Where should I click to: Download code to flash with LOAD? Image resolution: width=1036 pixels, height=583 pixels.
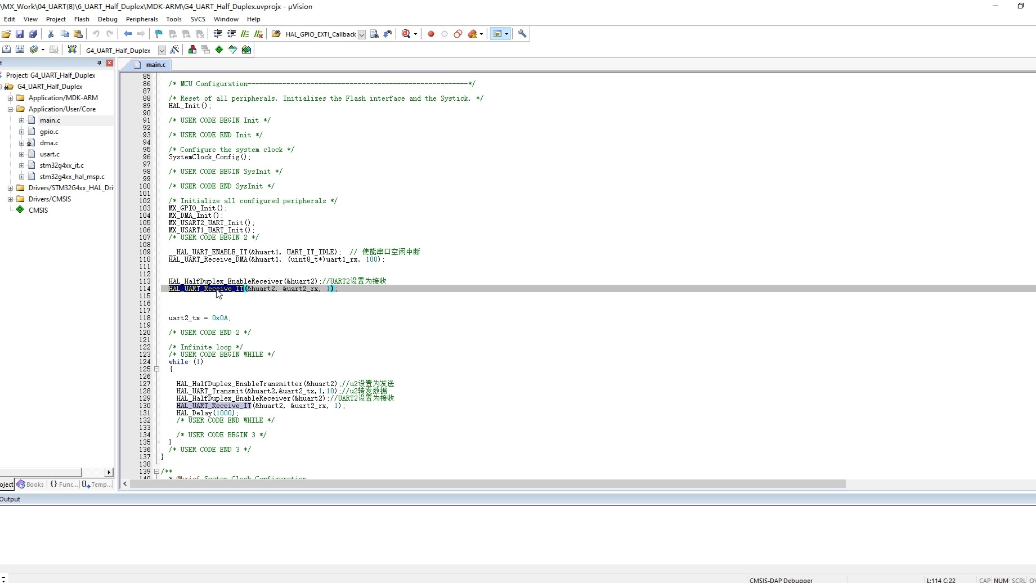(x=72, y=50)
